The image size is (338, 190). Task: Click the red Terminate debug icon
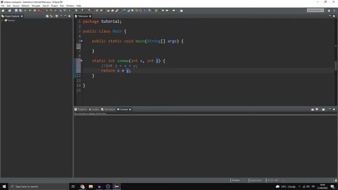click(39, 11)
